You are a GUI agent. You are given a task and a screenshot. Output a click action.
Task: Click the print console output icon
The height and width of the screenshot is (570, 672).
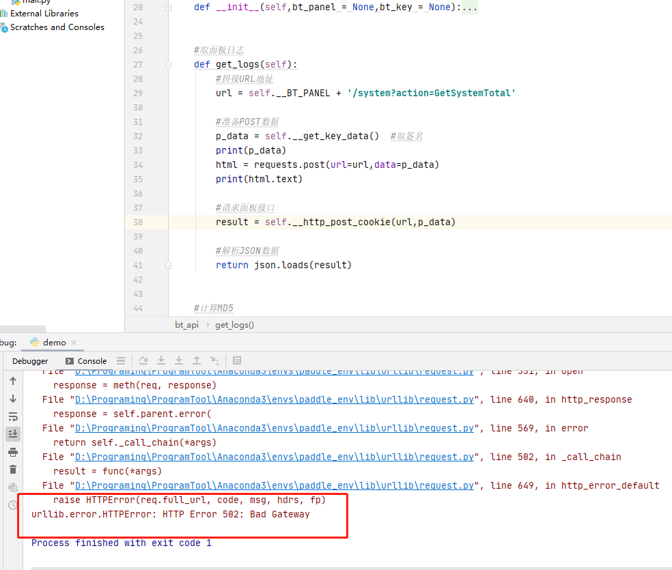click(13, 452)
